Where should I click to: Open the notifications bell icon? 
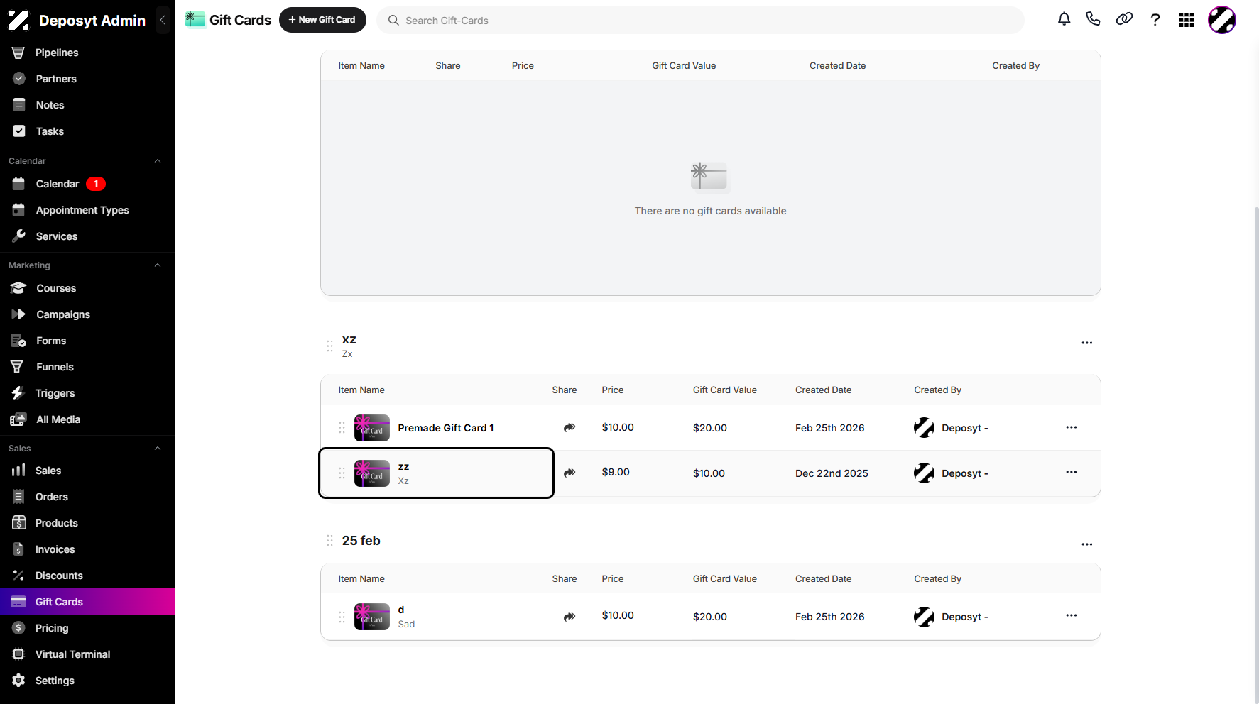click(1064, 20)
